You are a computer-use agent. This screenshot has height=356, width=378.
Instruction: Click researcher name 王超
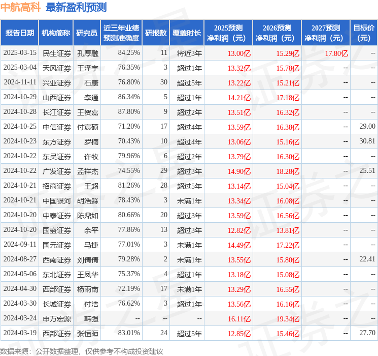91,186
